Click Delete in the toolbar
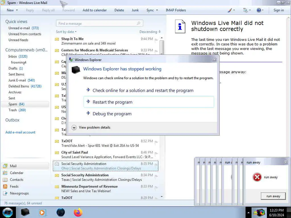 [x=119, y=10]
